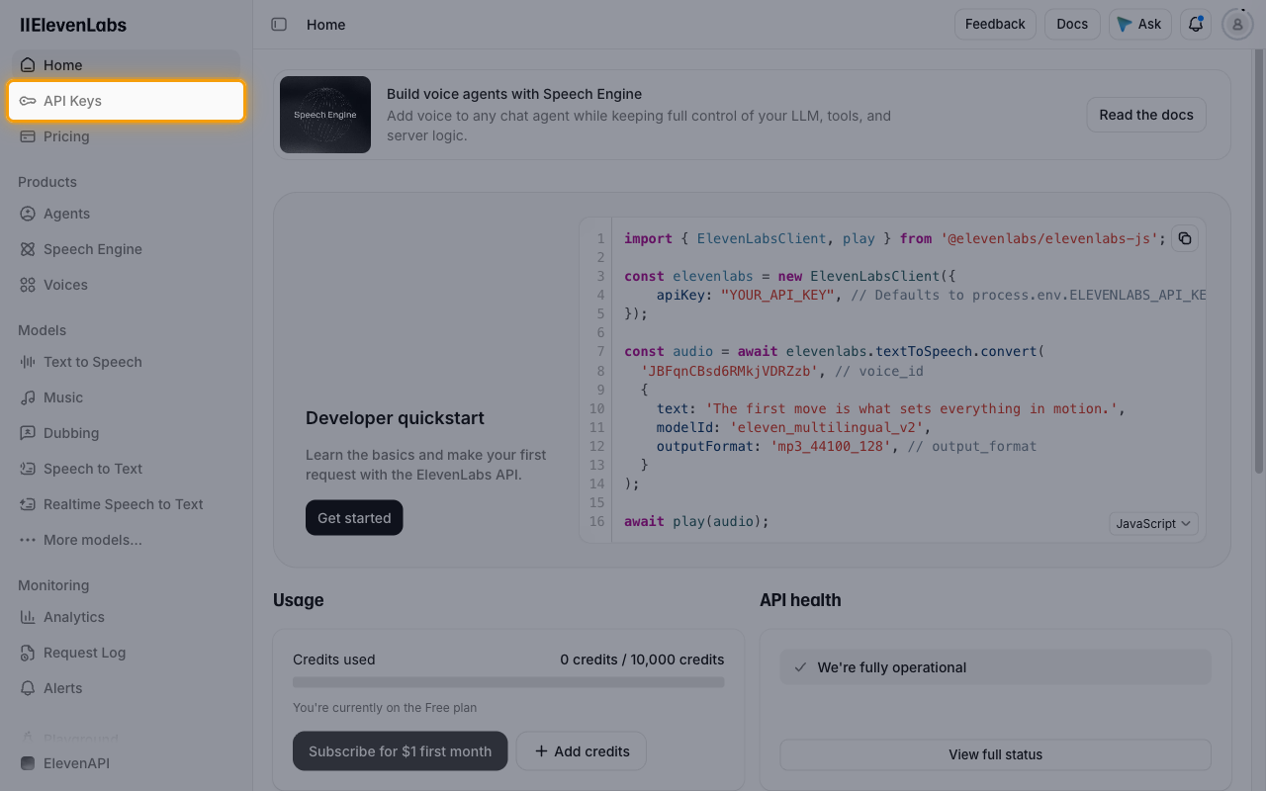Click the Pricing card icon
This screenshot has height=791, width=1266.
(x=28, y=136)
